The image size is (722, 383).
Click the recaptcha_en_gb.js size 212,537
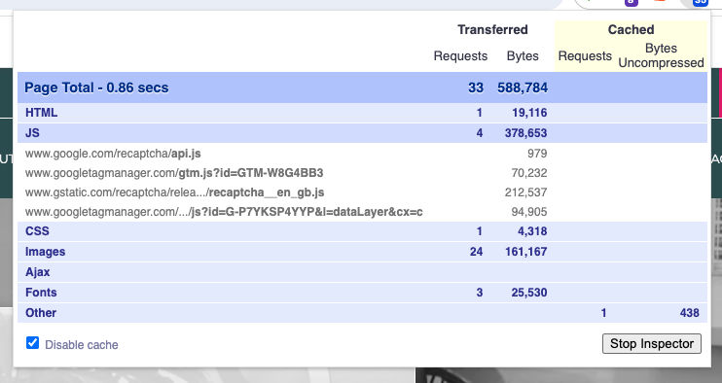point(525,192)
